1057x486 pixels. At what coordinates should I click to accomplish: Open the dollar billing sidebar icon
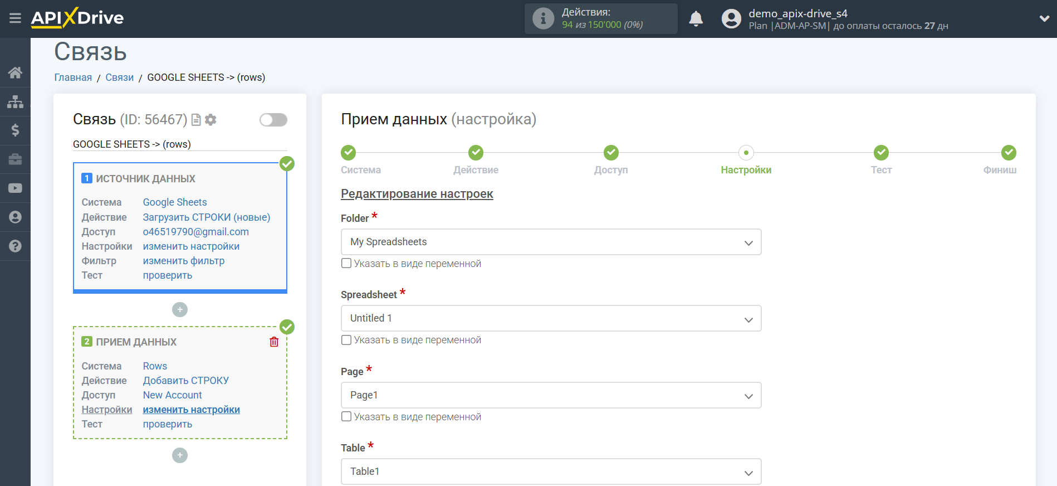[15, 130]
